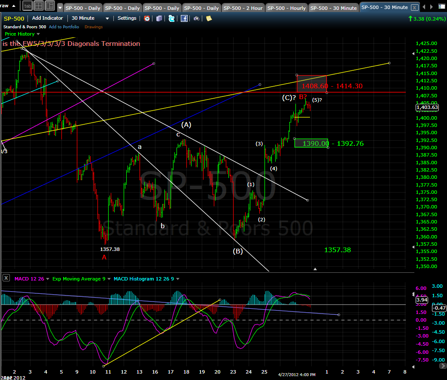Expand the MACD 12 26 dropdown
Image resolution: width=447 pixels, height=380 pixels.
click(x=47, y=279)
